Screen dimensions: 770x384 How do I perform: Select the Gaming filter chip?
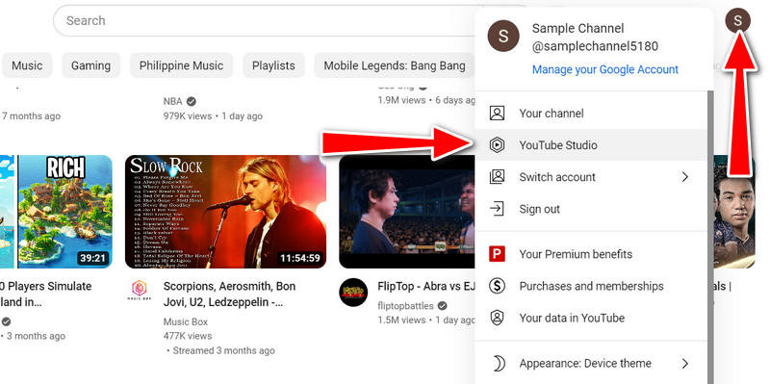tap(90, 65)
